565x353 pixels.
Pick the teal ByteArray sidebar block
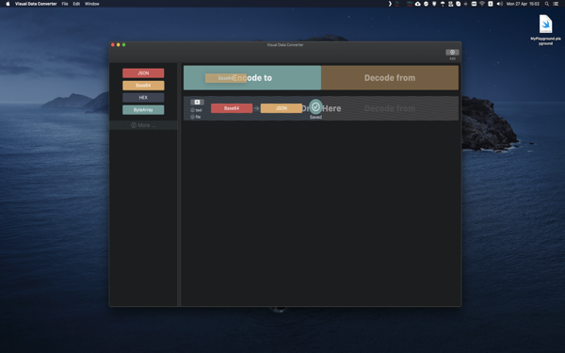(x=143, y=110)
